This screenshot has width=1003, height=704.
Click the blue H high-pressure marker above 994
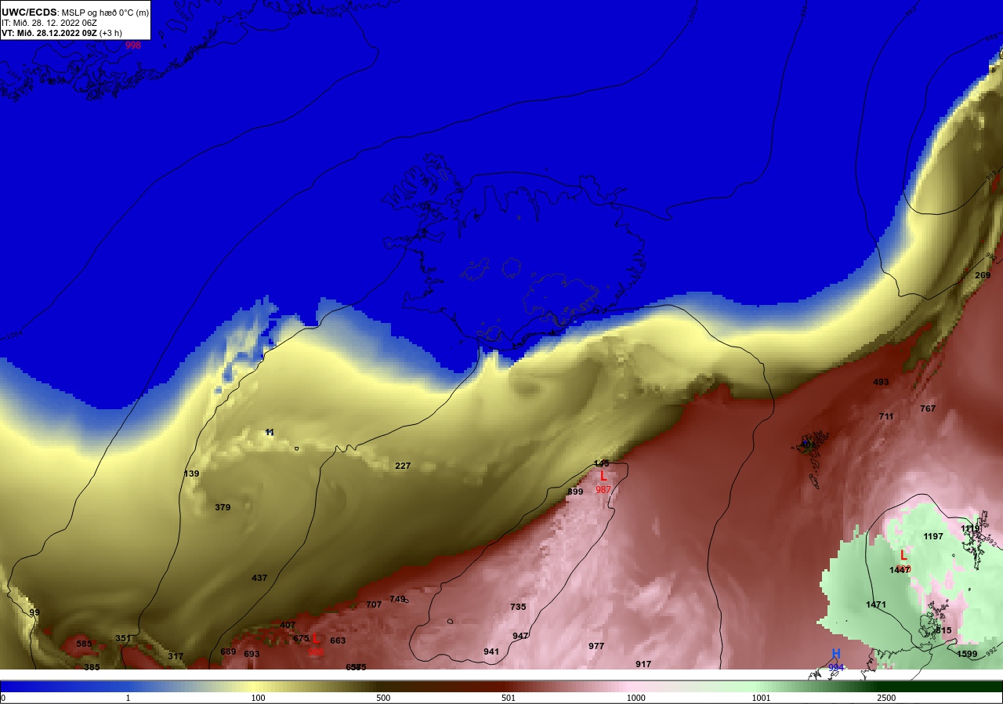[x=836, y=654]
